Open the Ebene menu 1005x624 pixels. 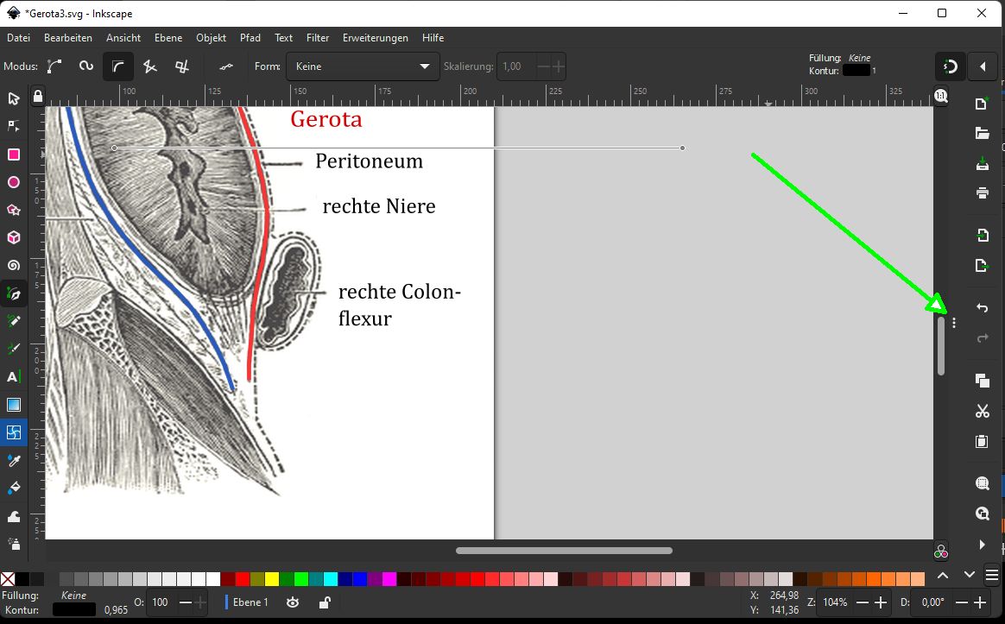click(168, 38)
